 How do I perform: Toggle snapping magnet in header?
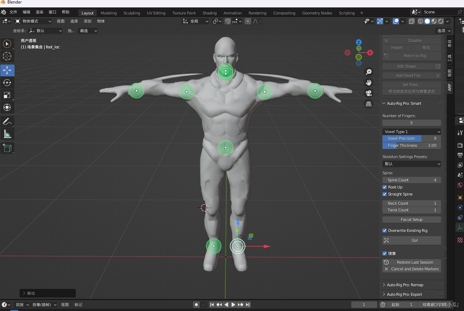(x=228, y=21)
